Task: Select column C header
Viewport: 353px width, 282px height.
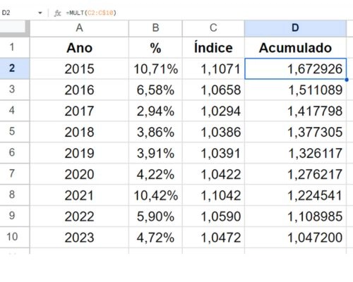Action: click(x=213, y=28)
